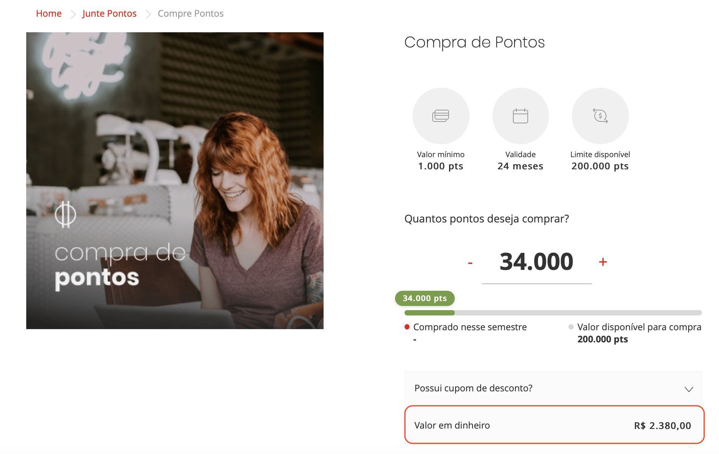
Task: Decrease points with the minus button
Action: [x=470, y=263]
